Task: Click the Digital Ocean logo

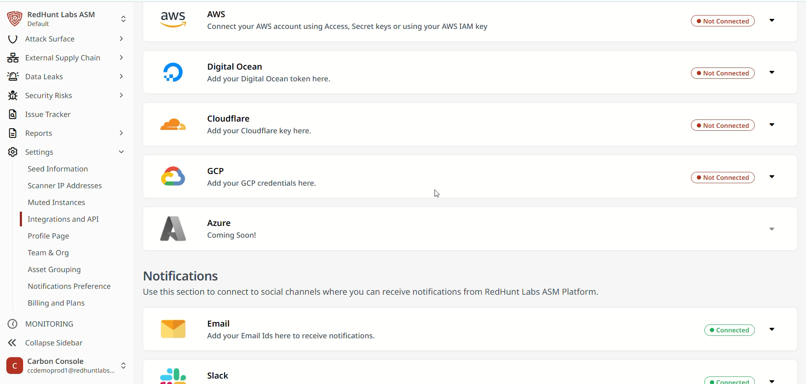Action: 173,72
